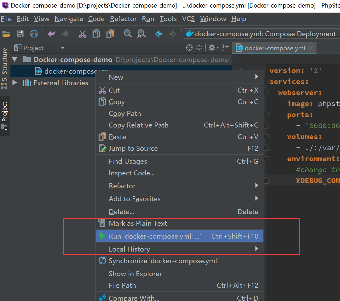Click the Undo arrow icon
Image resolution: width=340 pixels, height=301 pixels.
pyautogui.click(x=51, y=34)
